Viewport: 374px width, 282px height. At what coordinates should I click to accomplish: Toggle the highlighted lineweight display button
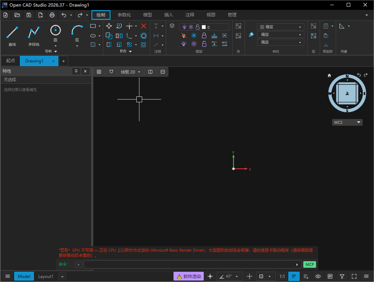coord(294,277)
